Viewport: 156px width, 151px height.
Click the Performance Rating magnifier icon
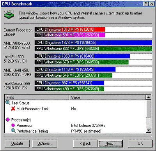13,130
